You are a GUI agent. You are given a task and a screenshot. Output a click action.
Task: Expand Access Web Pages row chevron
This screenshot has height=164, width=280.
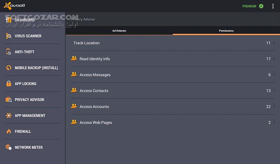click(x=274, y=123)
